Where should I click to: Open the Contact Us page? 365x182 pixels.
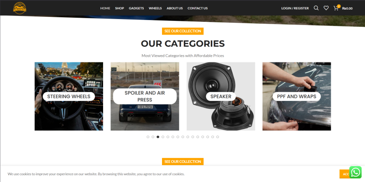pyautogui.click(x=198, y=8)
